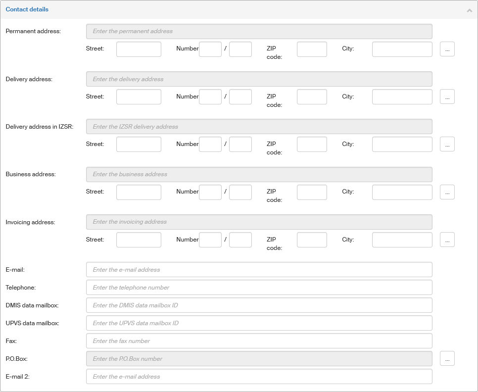
Task: Focus the Permanent address Street field
Action: coord(139,49)
